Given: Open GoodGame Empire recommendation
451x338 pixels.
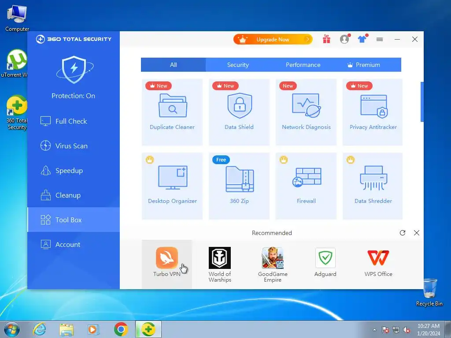Looking at the screenshot, I should point(273,265).
